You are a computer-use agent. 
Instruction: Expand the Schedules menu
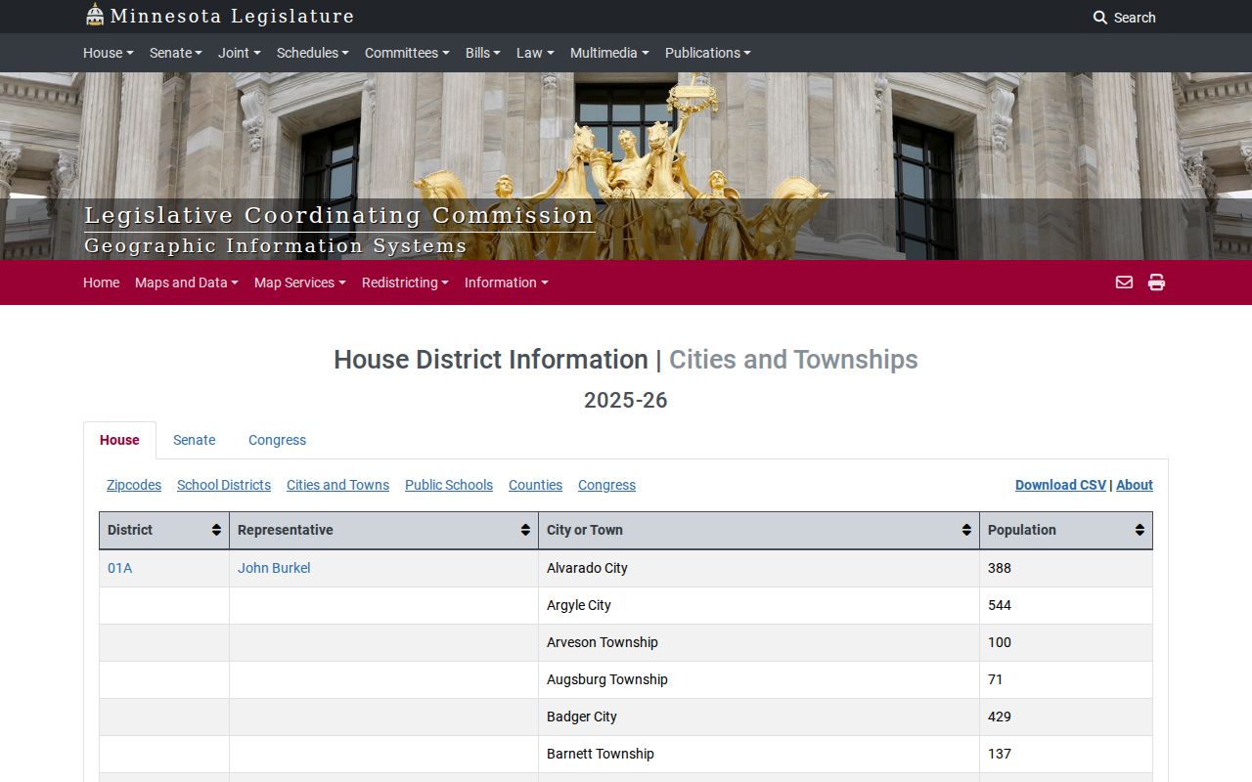[x=313, y=53]
